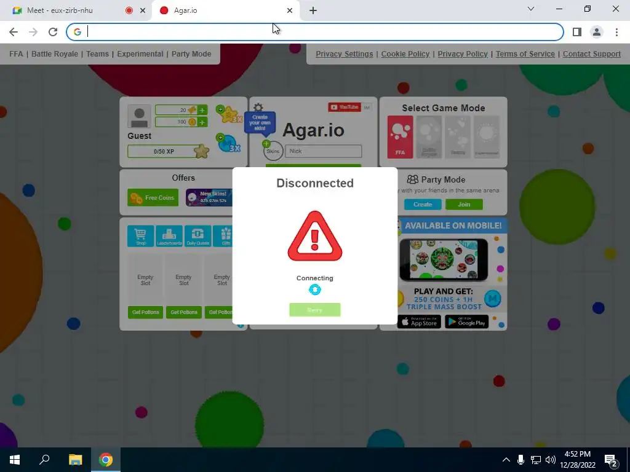Click the YouTube subscribe badge
This screenshot has width=630, height=472.
point(345,107)
